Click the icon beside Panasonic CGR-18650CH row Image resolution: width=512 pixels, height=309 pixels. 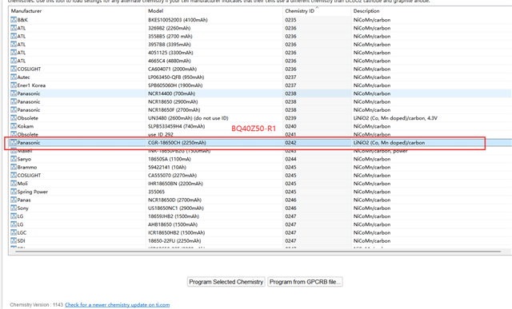click(x=14, y=142)
